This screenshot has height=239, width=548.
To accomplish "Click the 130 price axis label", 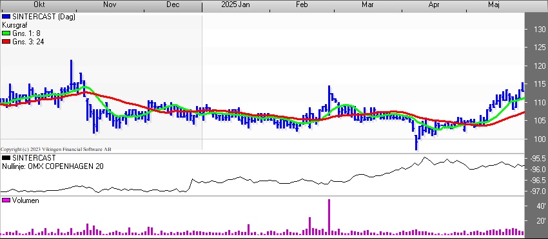I will point(537,30).
